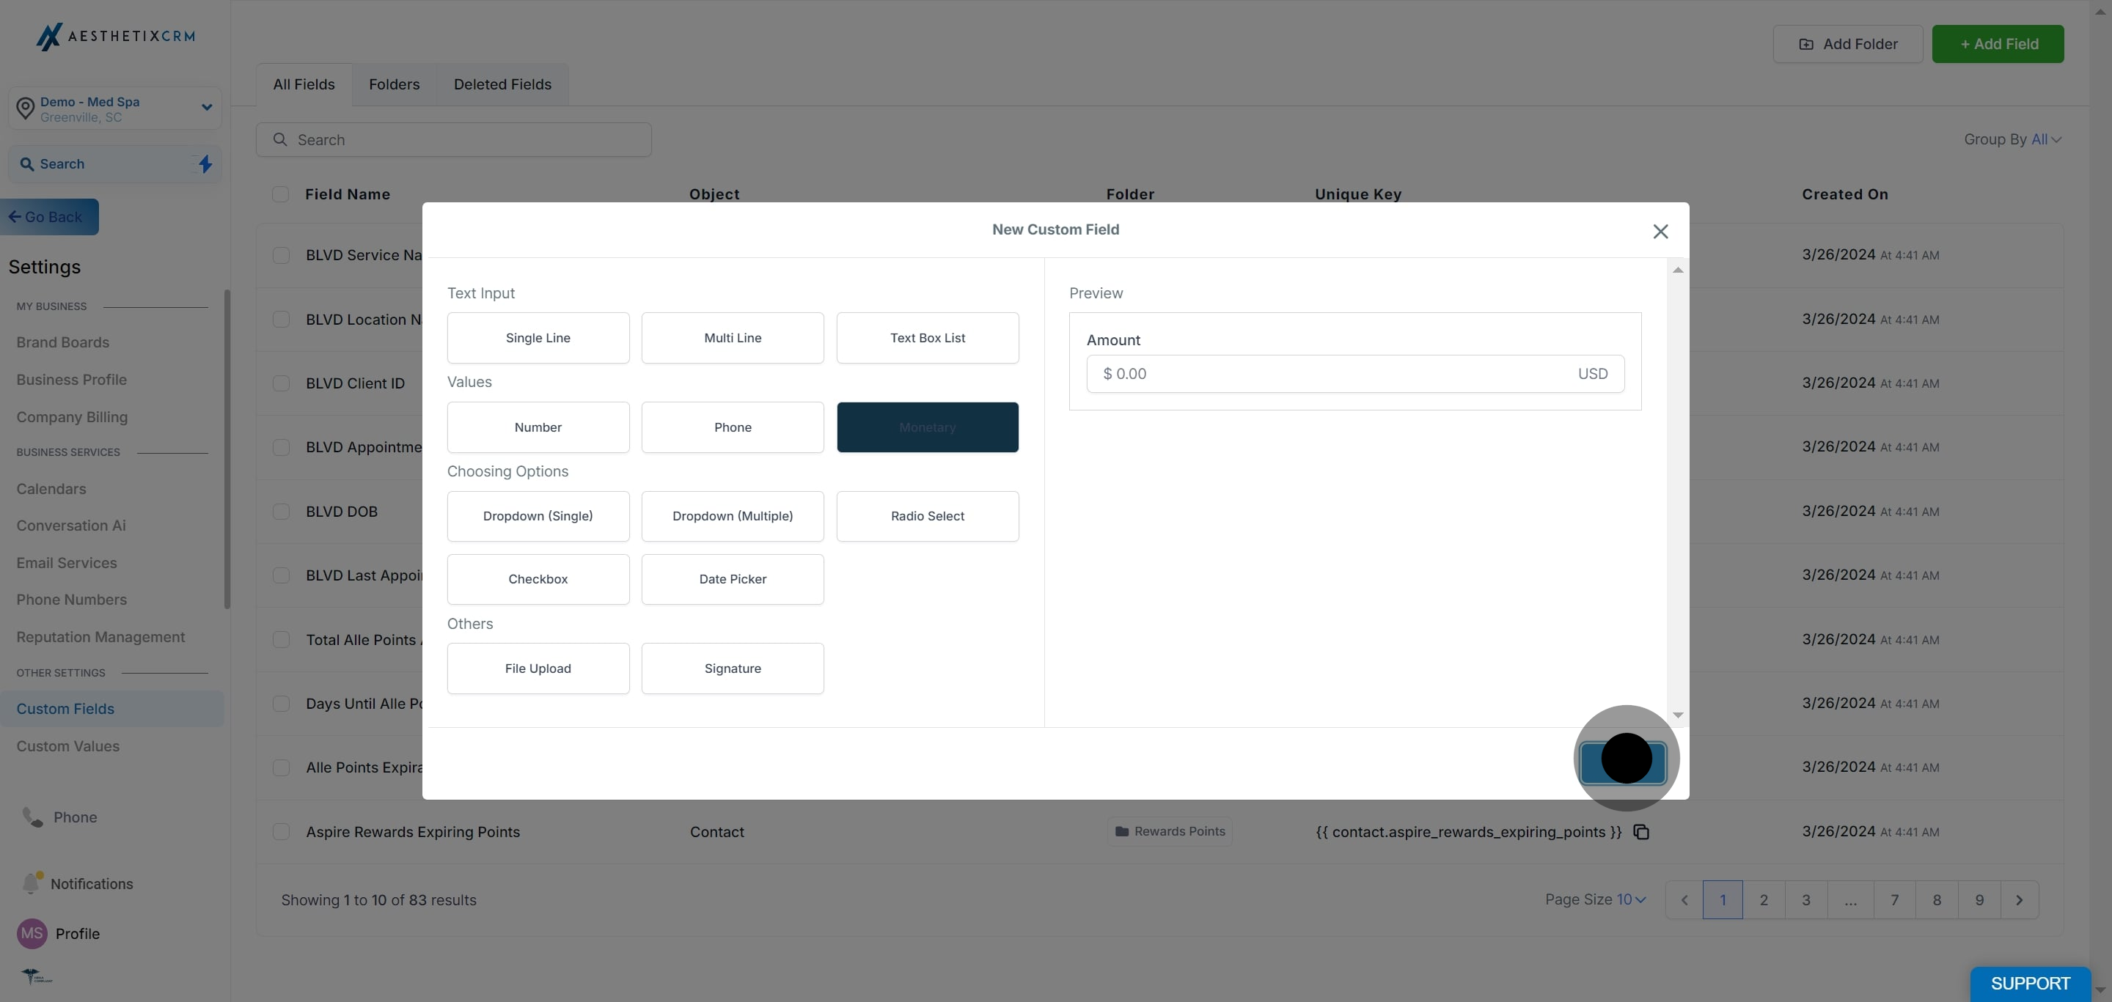Click the MS profile avatar
This screenshot has width=2112, height=1002.
pyautogui.click(x=32, y=933)
